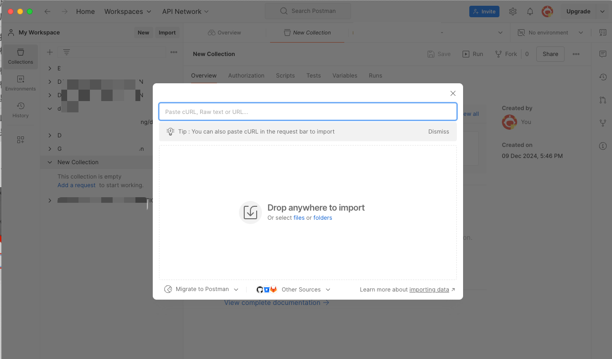Image resolution: width=612 pixels, height=359 pixels.
Task: Go forward with the right arrow
Action: 65,11
